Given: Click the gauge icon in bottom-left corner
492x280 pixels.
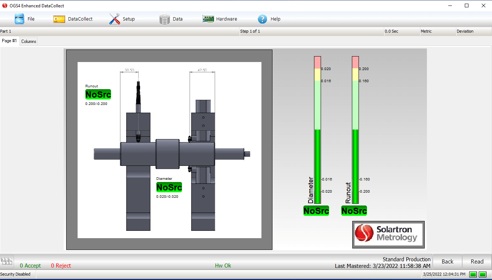Looking at the screenshot, I should pos(7,261).
